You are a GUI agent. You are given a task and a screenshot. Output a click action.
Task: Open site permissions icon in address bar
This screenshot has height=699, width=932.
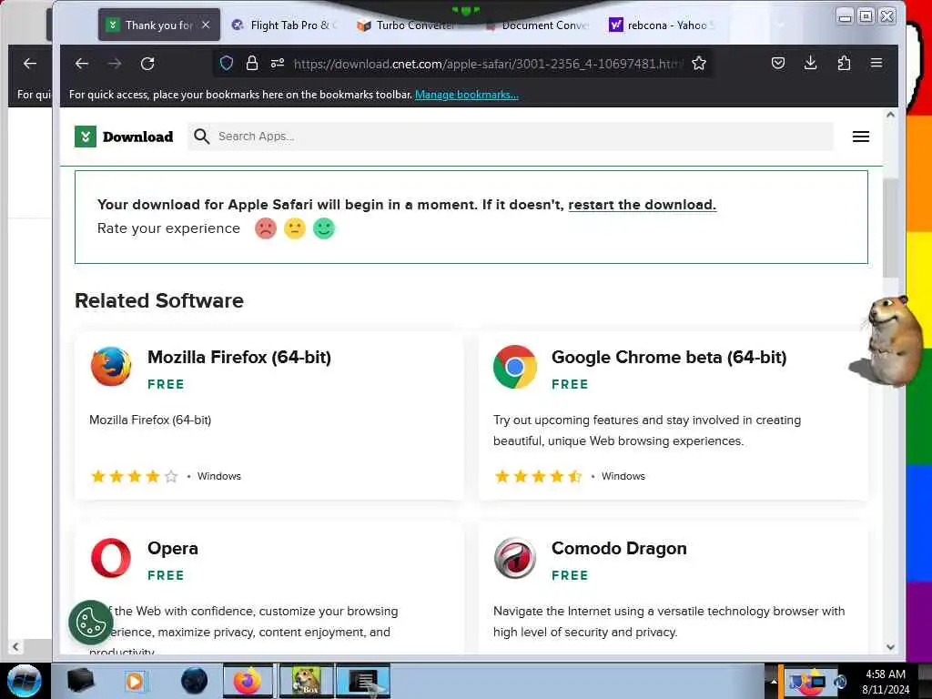point(278,63)
